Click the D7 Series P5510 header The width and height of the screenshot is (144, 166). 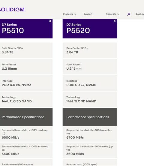[x=26, y=29]
